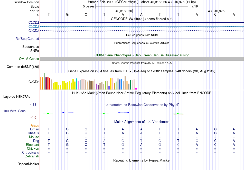
Task: Click the "Elephant" alignment row label
Action: 33,145
